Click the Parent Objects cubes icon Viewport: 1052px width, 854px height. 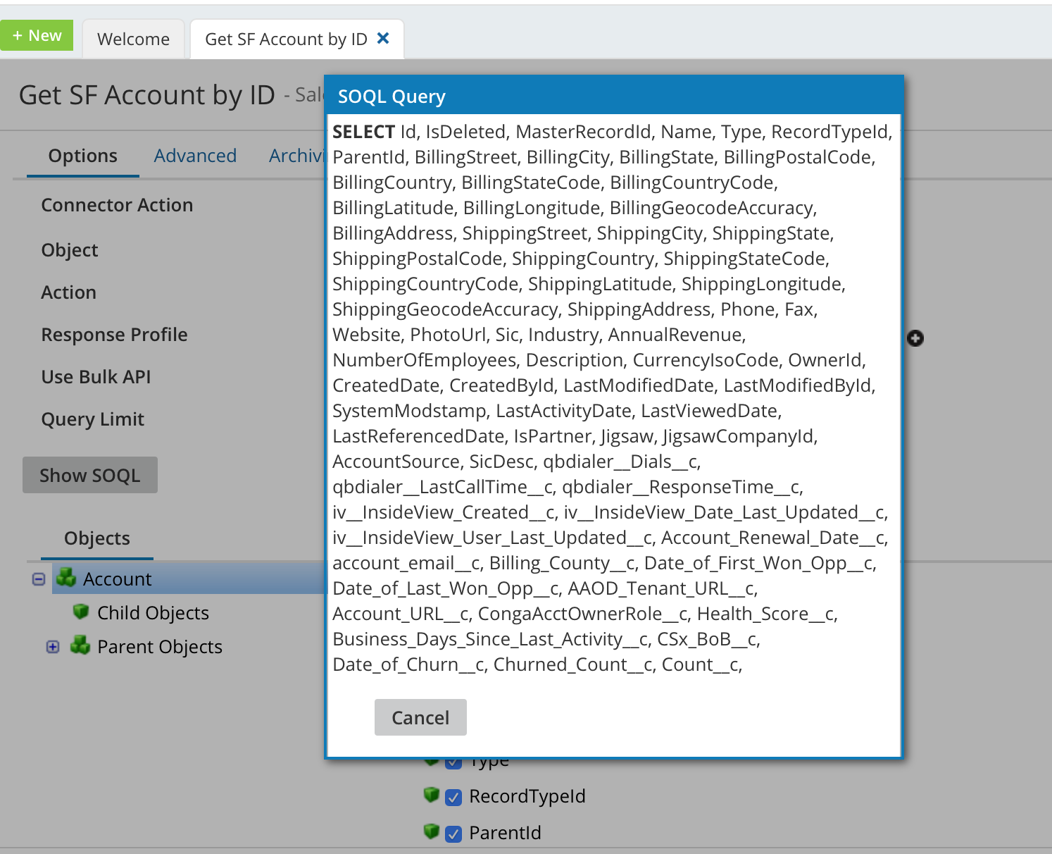80,645
